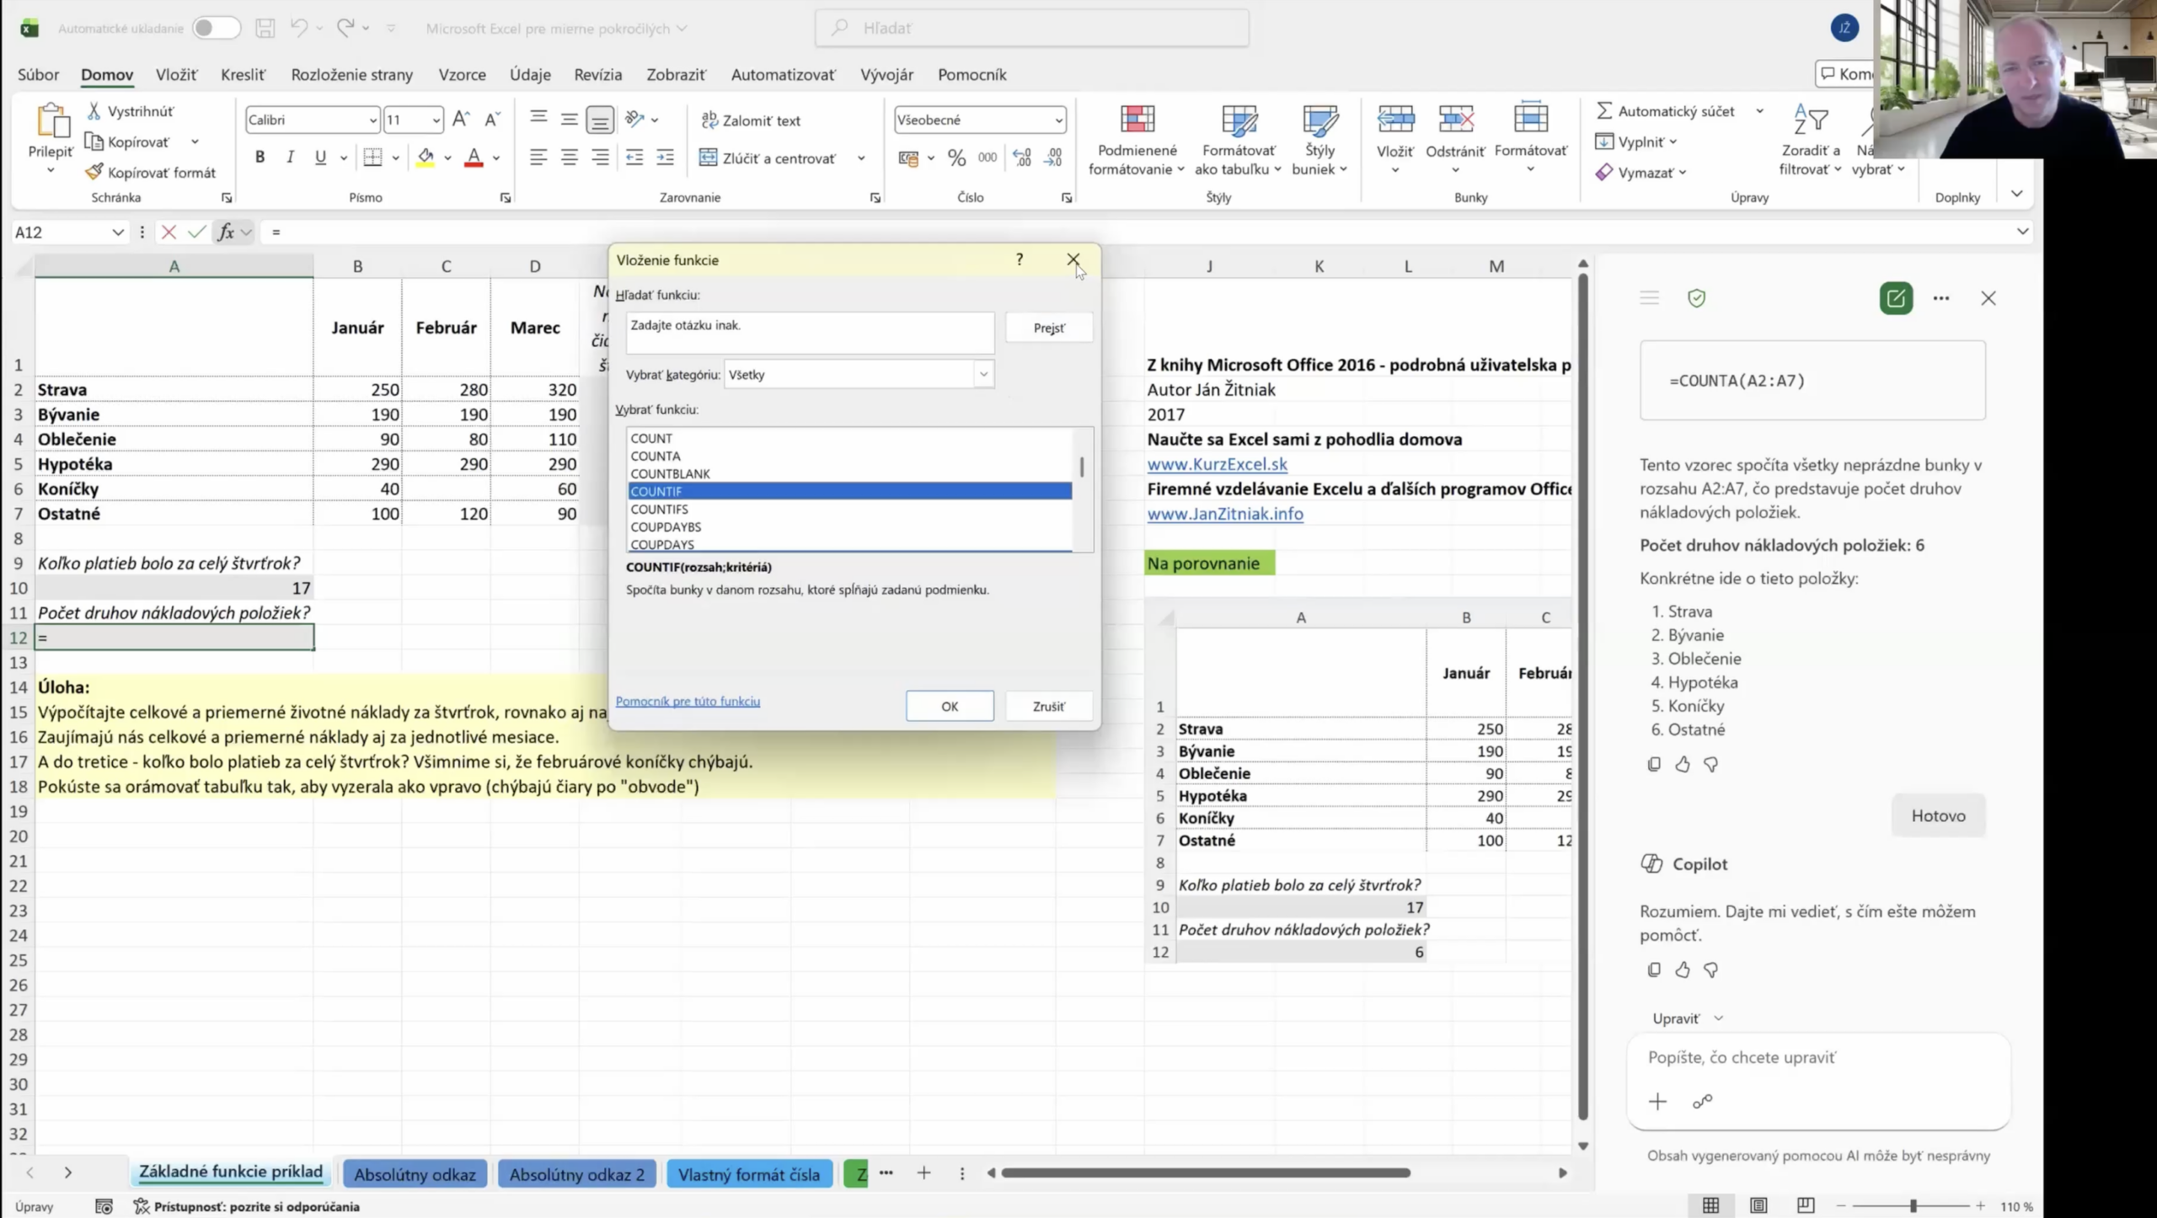Click Zrušiť in the function dialog
Viewport: 2157px width, 1218px height.
[x=1049, y=706]
